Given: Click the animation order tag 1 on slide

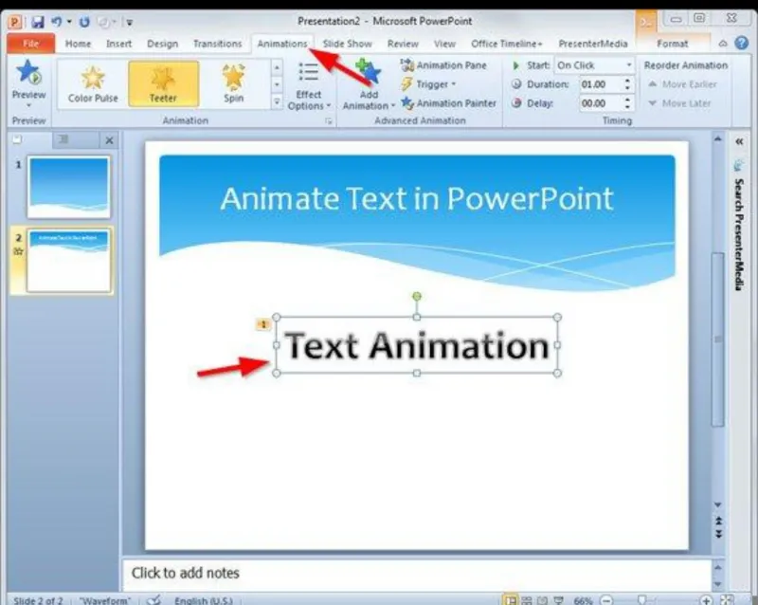Looking at the screenshot, I should [262, 324].
